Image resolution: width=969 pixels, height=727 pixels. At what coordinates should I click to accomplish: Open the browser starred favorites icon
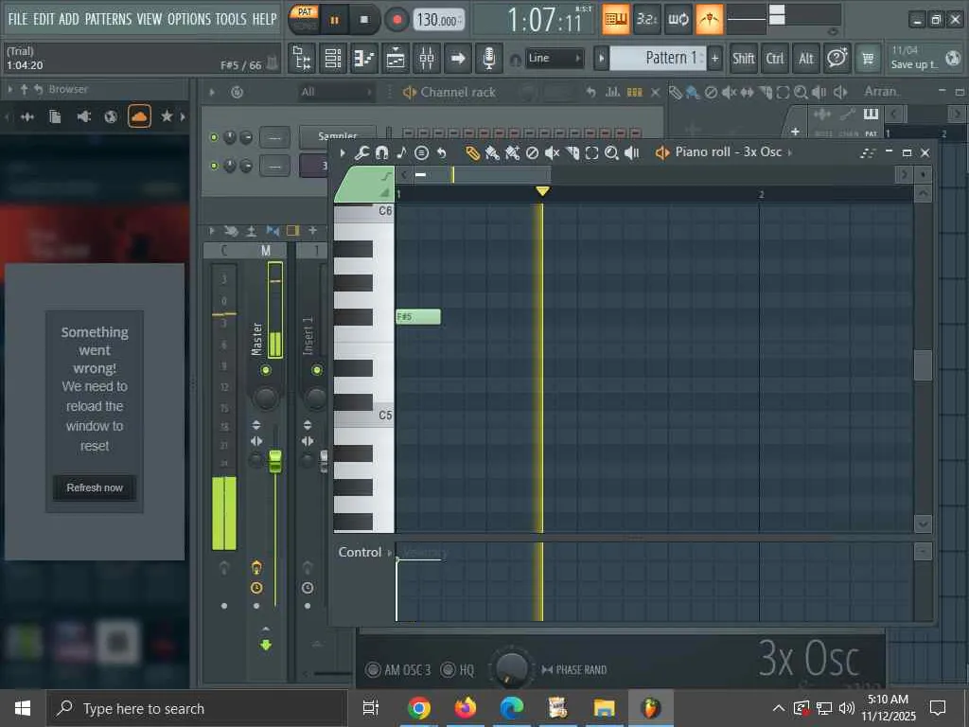click(x=167, y=116)
